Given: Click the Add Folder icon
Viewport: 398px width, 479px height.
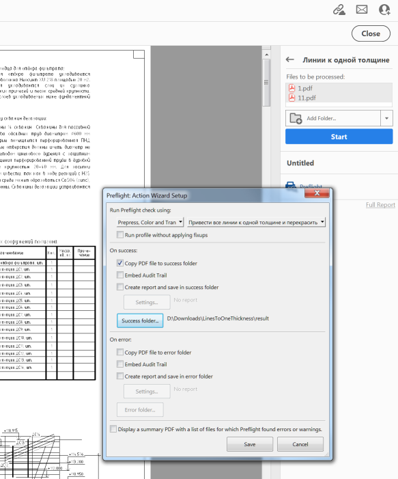Looking at the screenshot, I should (296, 118).
